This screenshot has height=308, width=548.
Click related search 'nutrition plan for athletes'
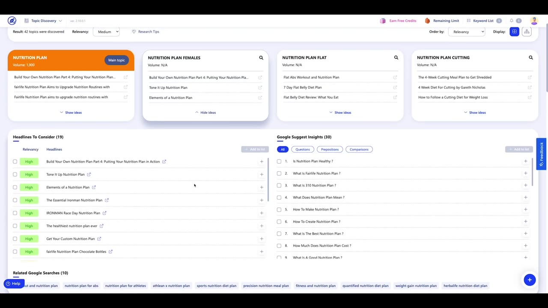pyautogui.click(x=125, y=286)
